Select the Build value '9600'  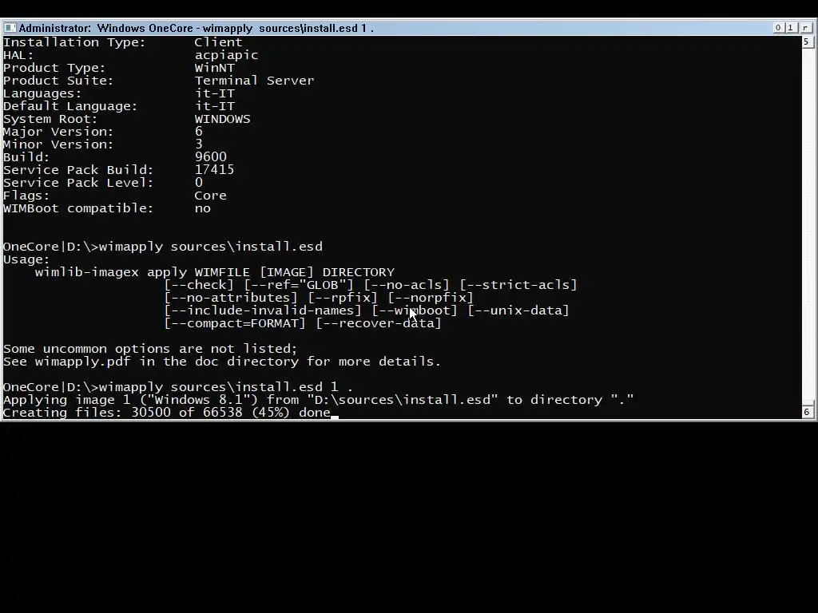(211, 157)
